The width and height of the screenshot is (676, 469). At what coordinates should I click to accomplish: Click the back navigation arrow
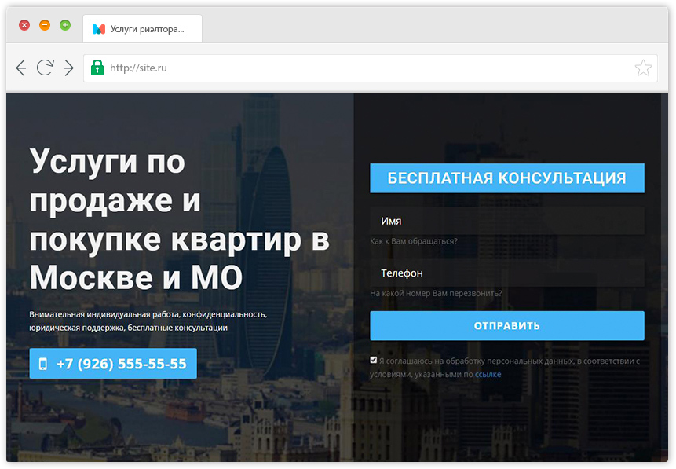20,68
